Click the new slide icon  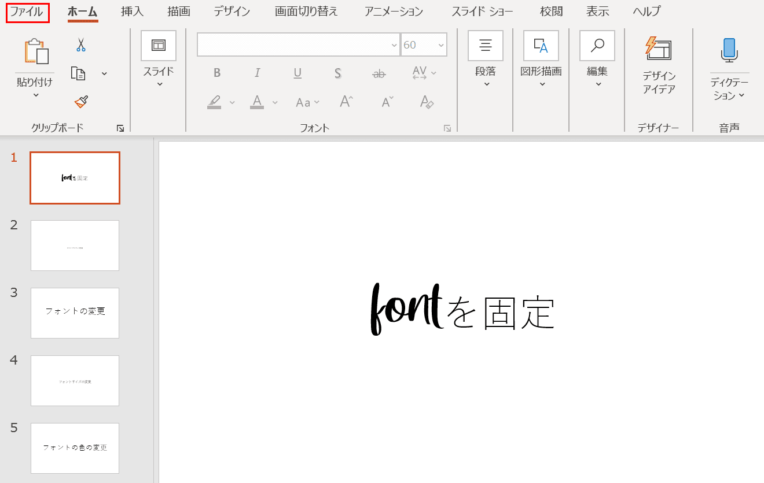(159, 45)
